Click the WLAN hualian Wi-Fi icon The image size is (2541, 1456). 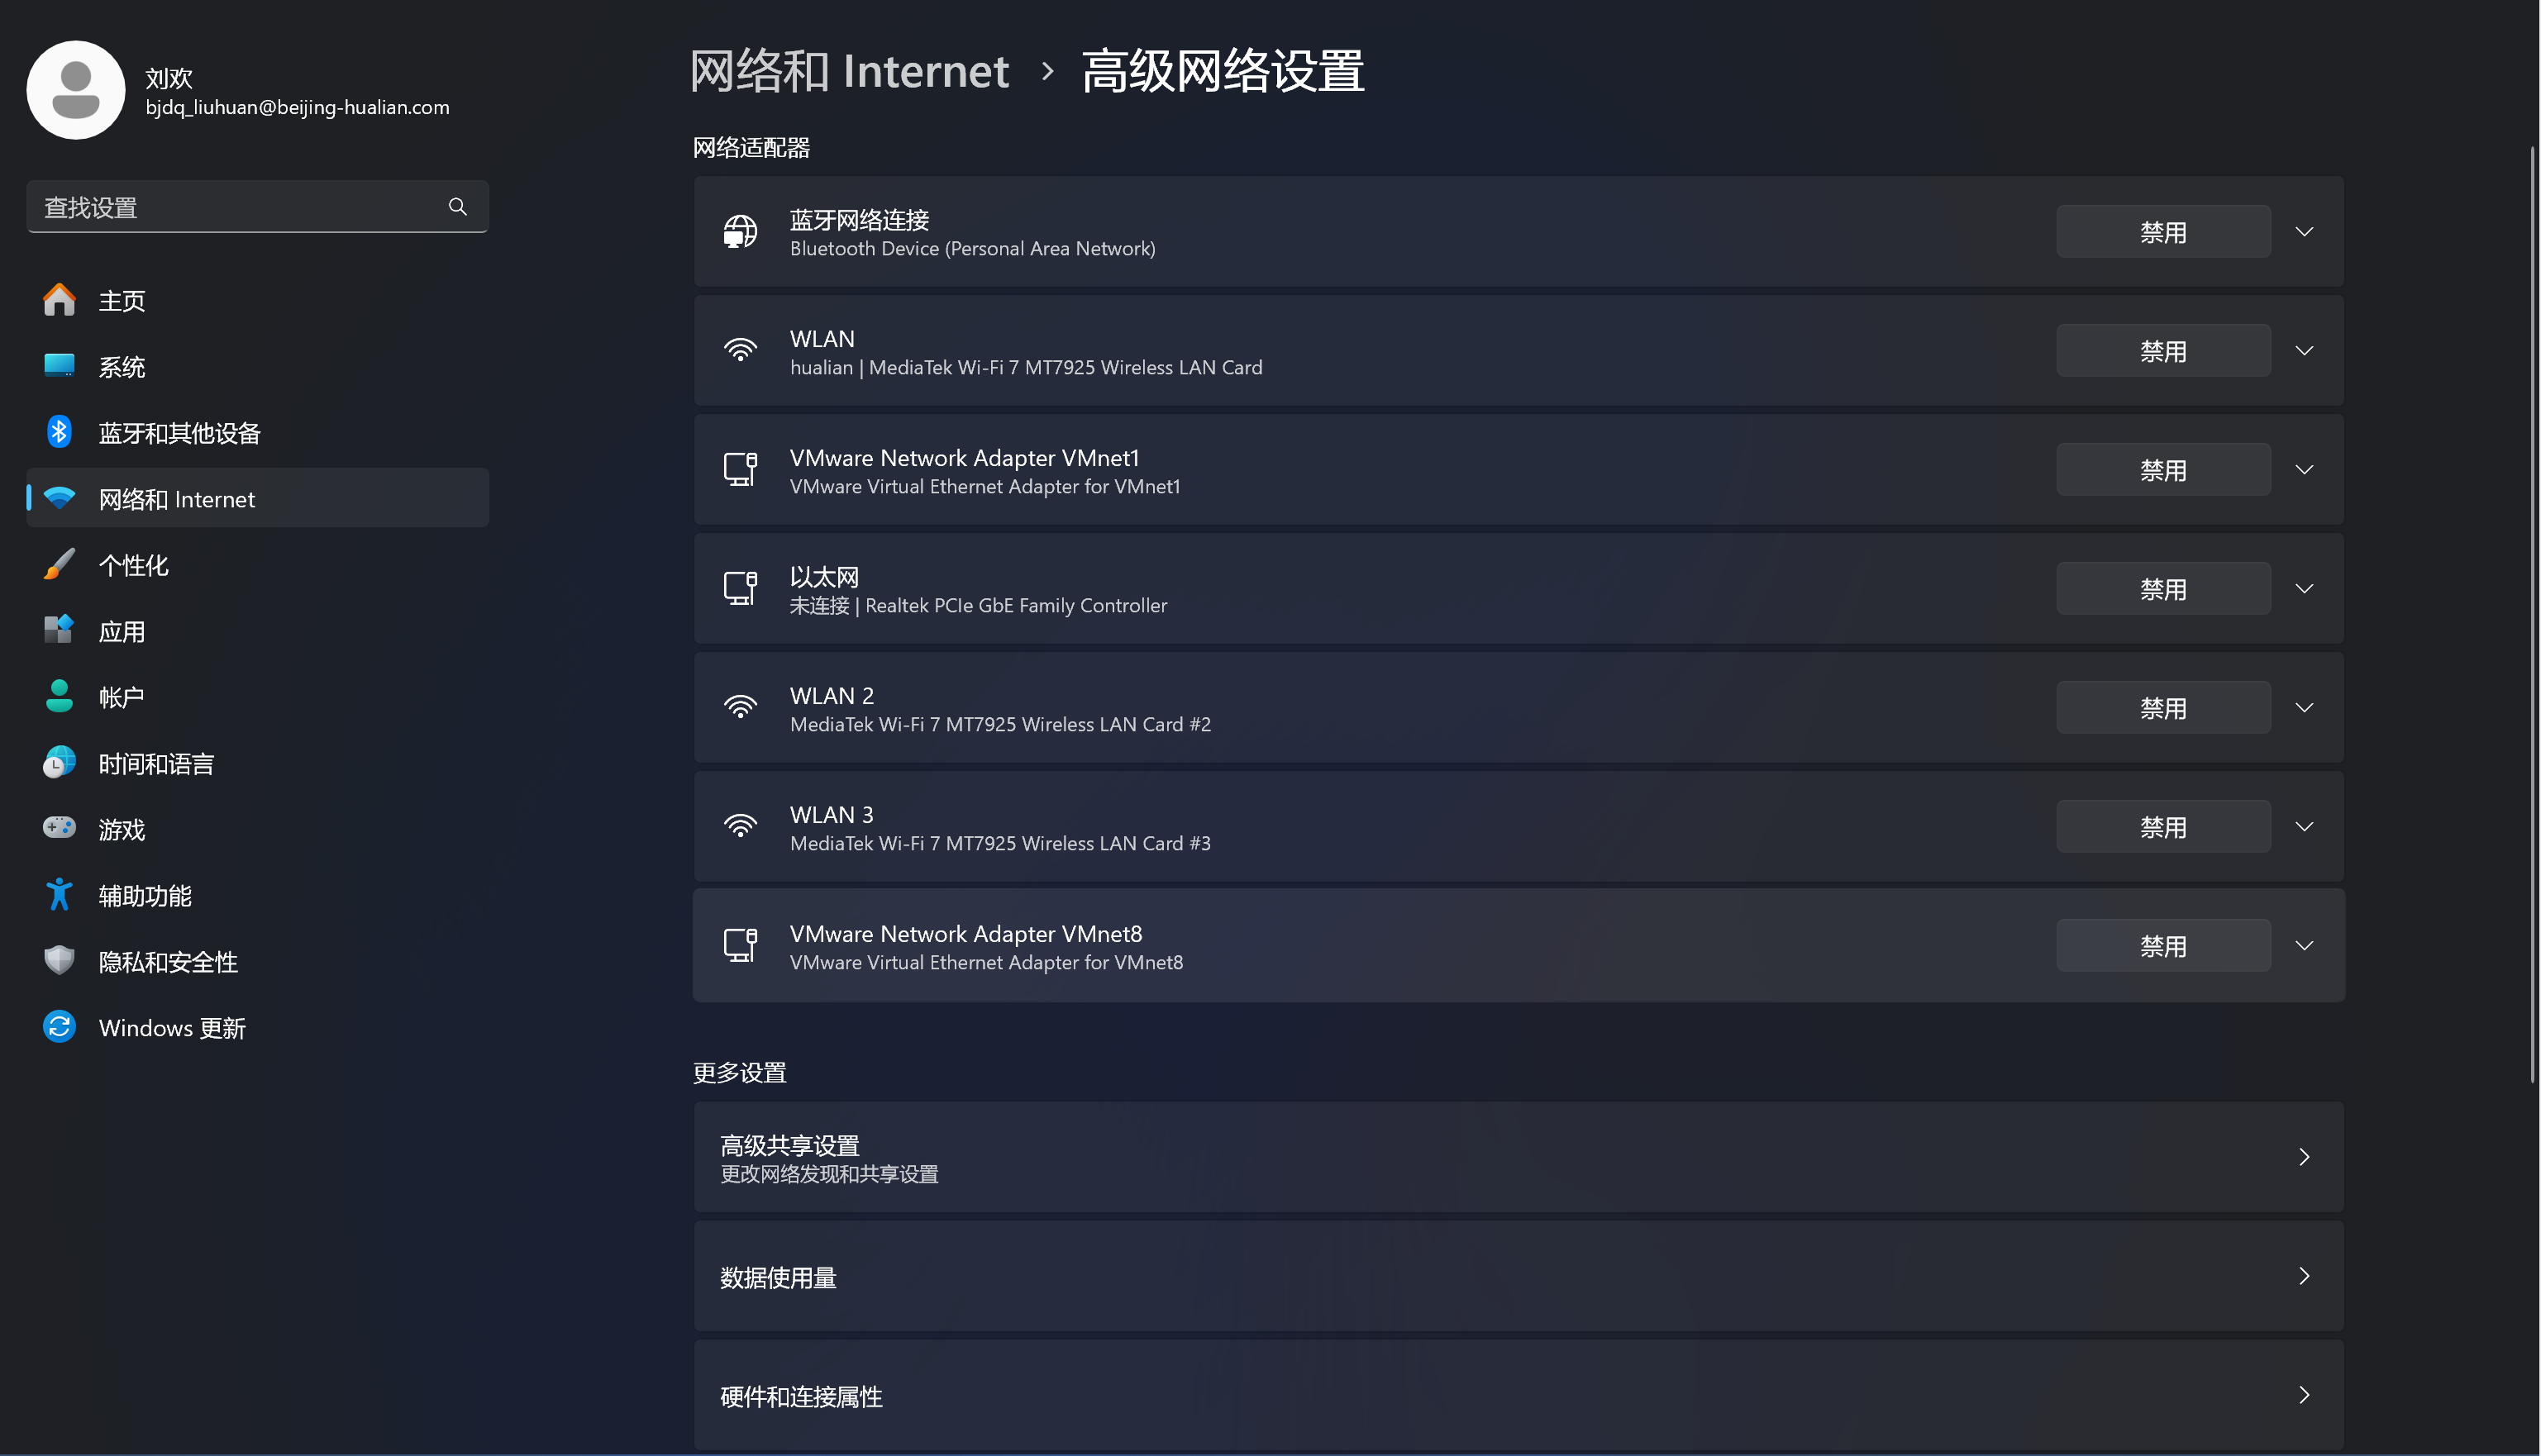(x=740, y=351)
